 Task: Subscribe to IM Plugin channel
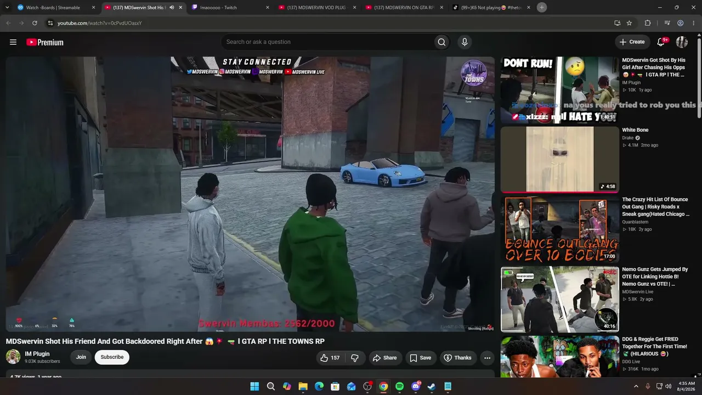coord(112,357)
